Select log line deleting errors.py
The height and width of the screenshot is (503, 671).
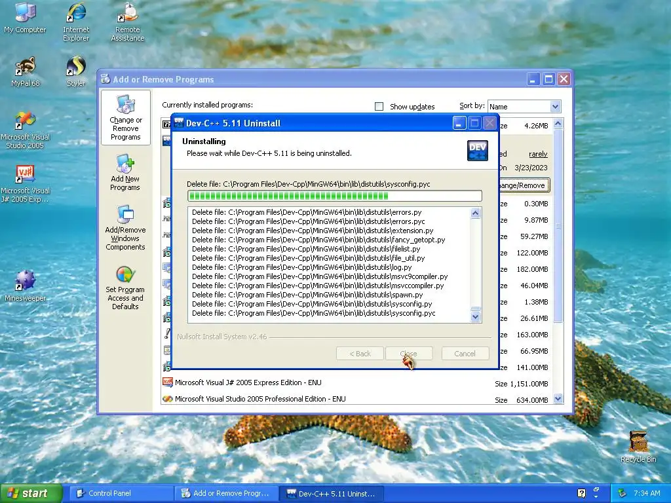coord(307,212)
